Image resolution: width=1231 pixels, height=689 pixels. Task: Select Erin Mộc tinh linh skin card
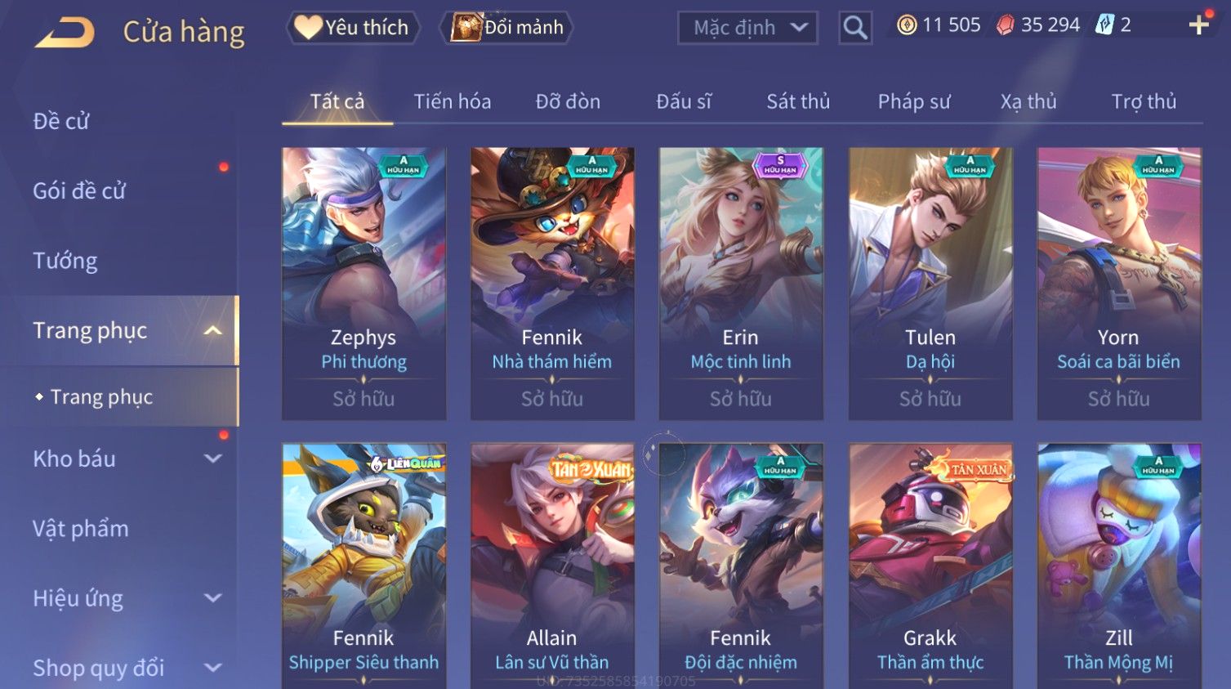coord(741,284)
